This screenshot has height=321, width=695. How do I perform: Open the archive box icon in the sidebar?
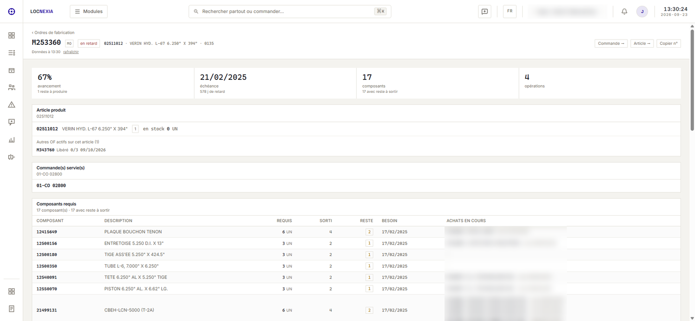point(12,70)
